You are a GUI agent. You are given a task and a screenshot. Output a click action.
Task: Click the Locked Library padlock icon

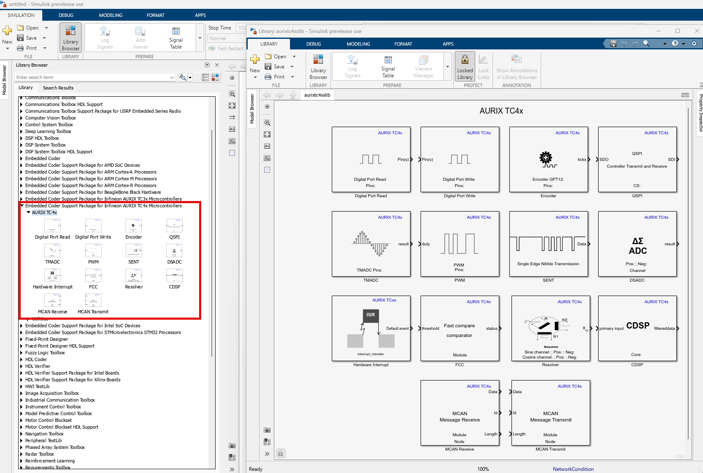tap(465, 60)
